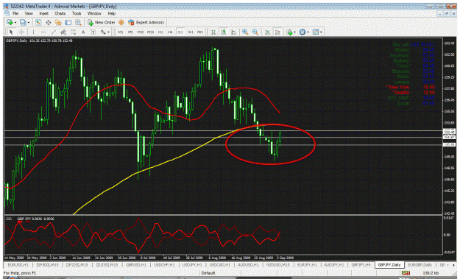Click chart window icon beside File menu
Image resolution: width=460 pixels, height=279 pixels.
[x=7, y=13]
